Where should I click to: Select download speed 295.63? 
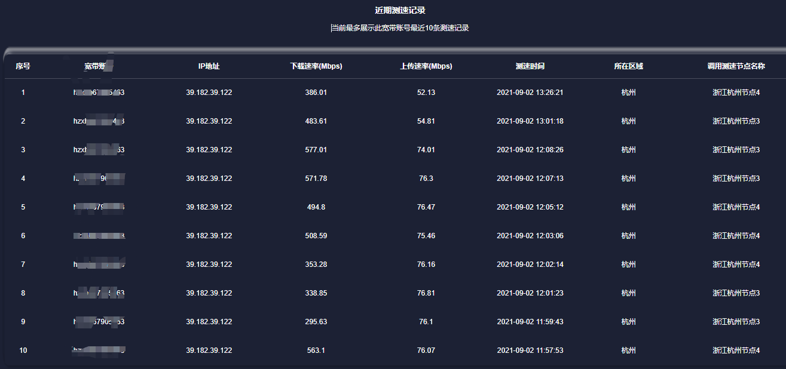point(316,322)
